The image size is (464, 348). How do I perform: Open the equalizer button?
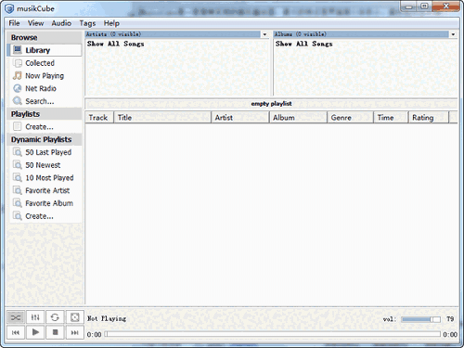pos(35,317)
